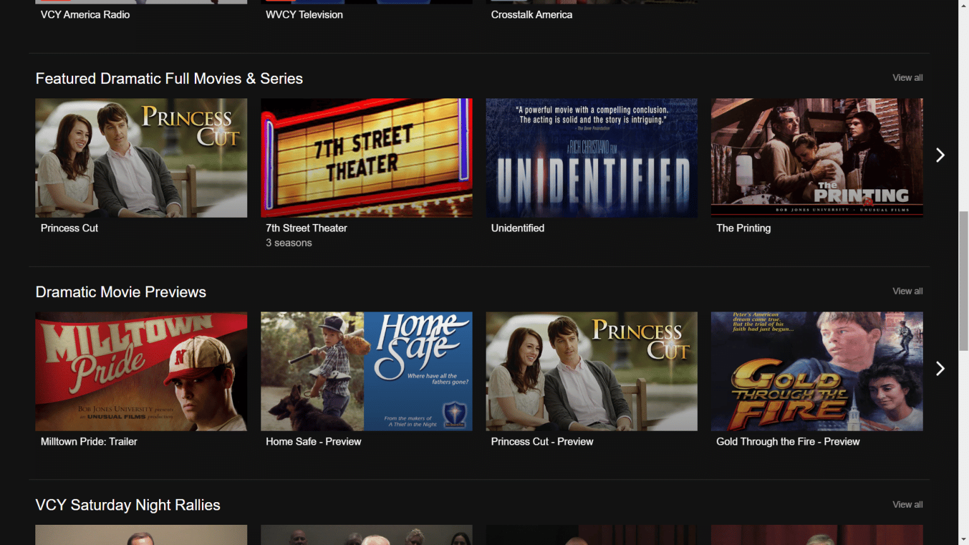Click the Princess Cut title under Featured Dramatic
The image size is (969, 545).
(69, 228)
